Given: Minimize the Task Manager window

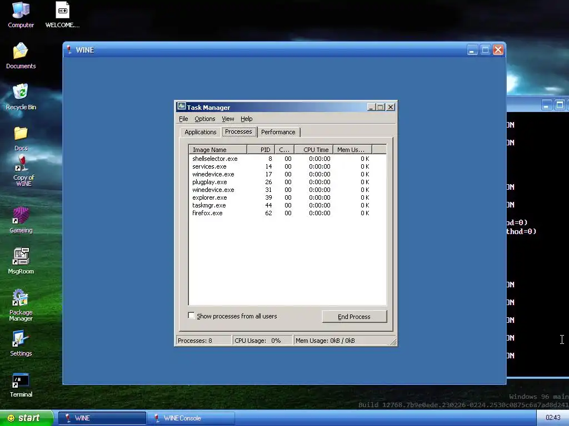Looking at the screenshot, I should pyautogui.click(x=371, y=107).
